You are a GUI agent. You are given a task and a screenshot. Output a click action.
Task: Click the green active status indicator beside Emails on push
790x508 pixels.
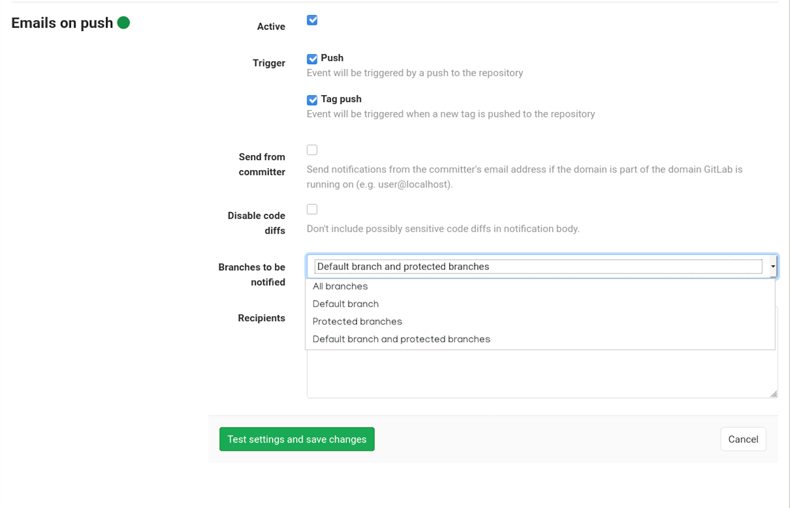pos(124,22)
